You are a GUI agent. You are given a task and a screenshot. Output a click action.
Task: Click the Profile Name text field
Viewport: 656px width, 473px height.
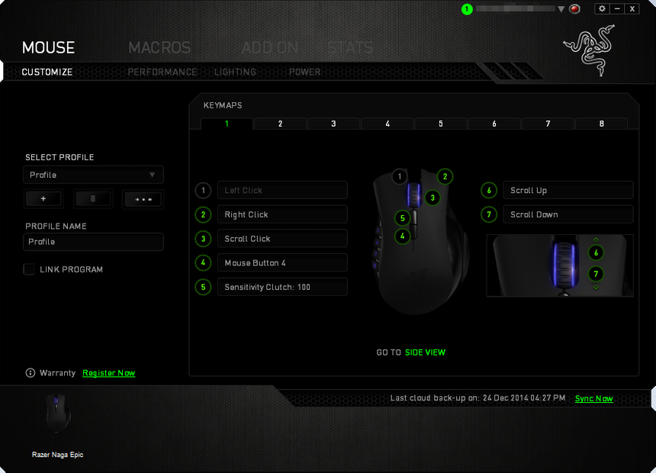(93, 242)
